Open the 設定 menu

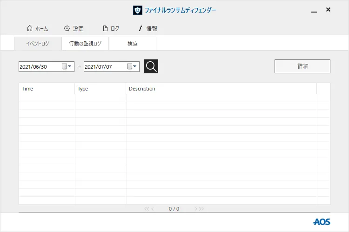[74, 28]
